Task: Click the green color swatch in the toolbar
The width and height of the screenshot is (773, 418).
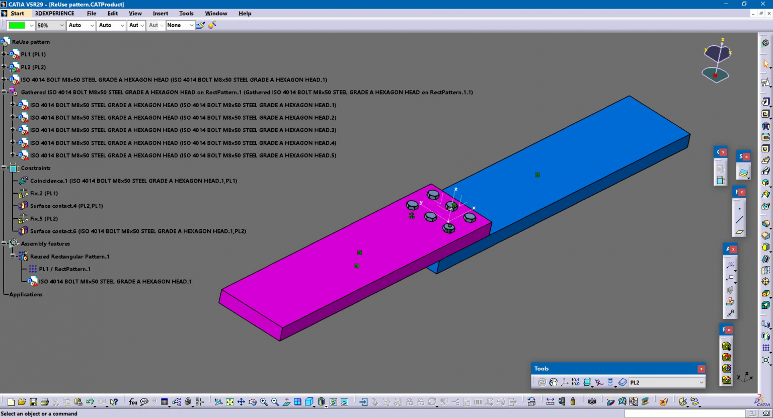Action: point(17,25)
